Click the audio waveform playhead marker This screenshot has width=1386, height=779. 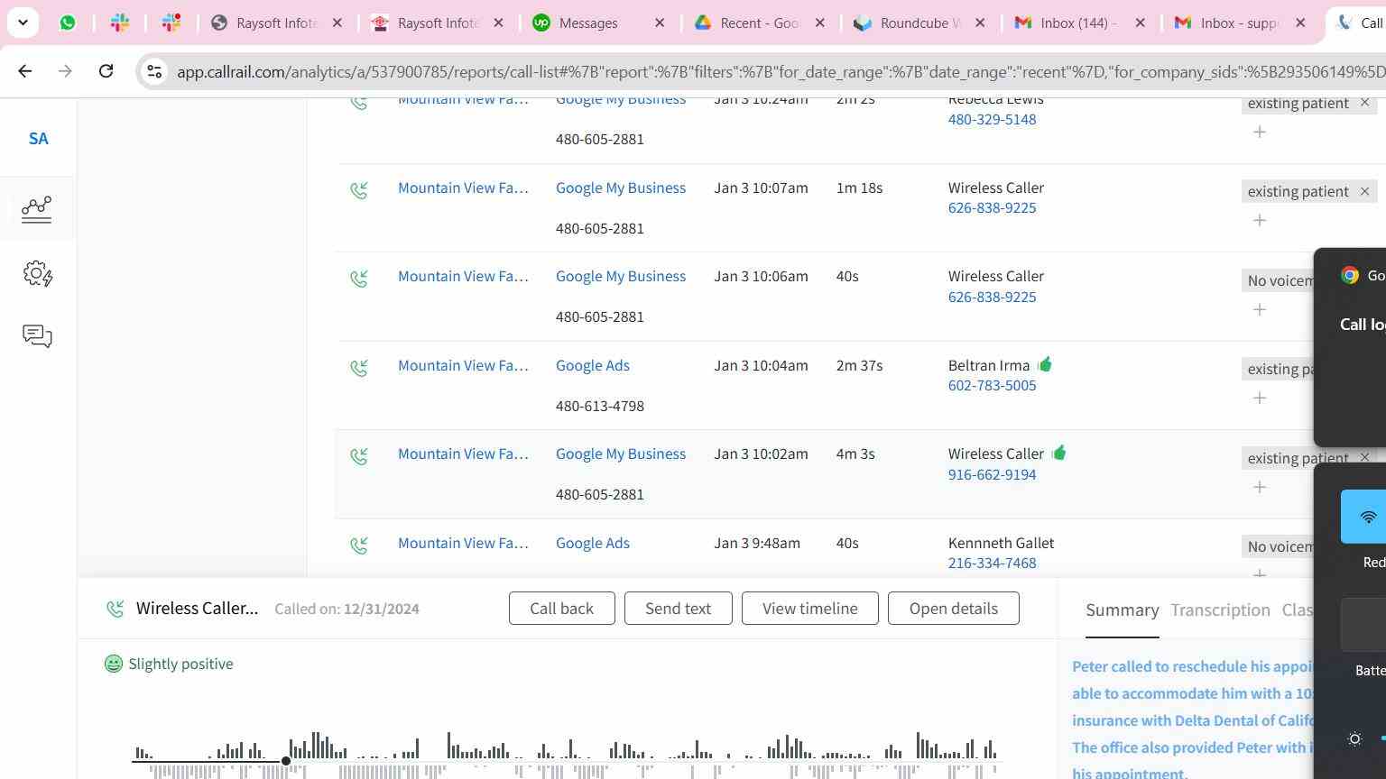(286, 761)
